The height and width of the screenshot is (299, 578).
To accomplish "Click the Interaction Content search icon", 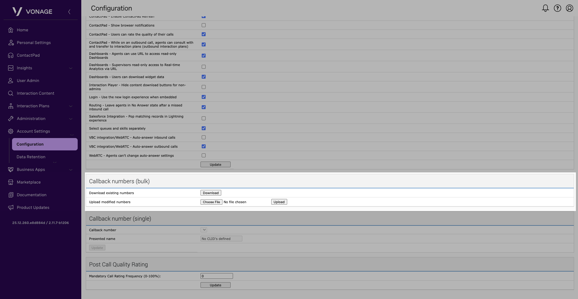I will pyautogui.click(x=11, y=93).
